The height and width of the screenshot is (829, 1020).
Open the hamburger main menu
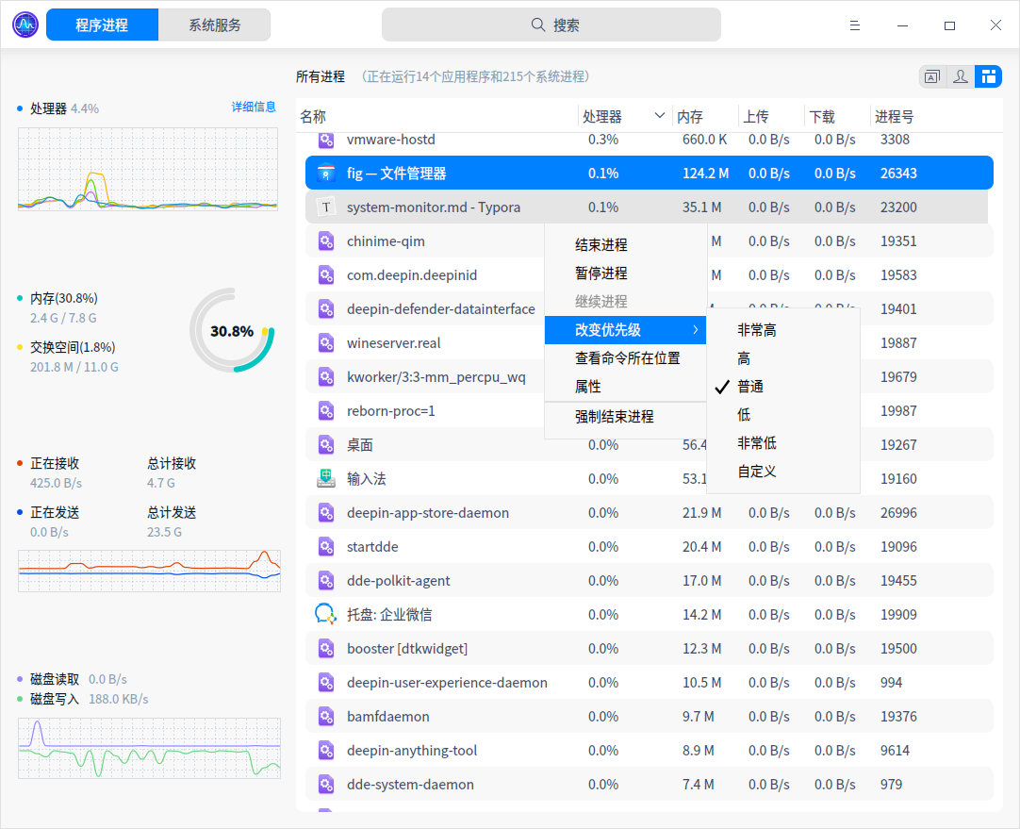coord(855,25)
